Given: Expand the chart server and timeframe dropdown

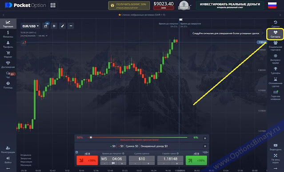Looking at the screenshot, I should (x=34, y=36).
